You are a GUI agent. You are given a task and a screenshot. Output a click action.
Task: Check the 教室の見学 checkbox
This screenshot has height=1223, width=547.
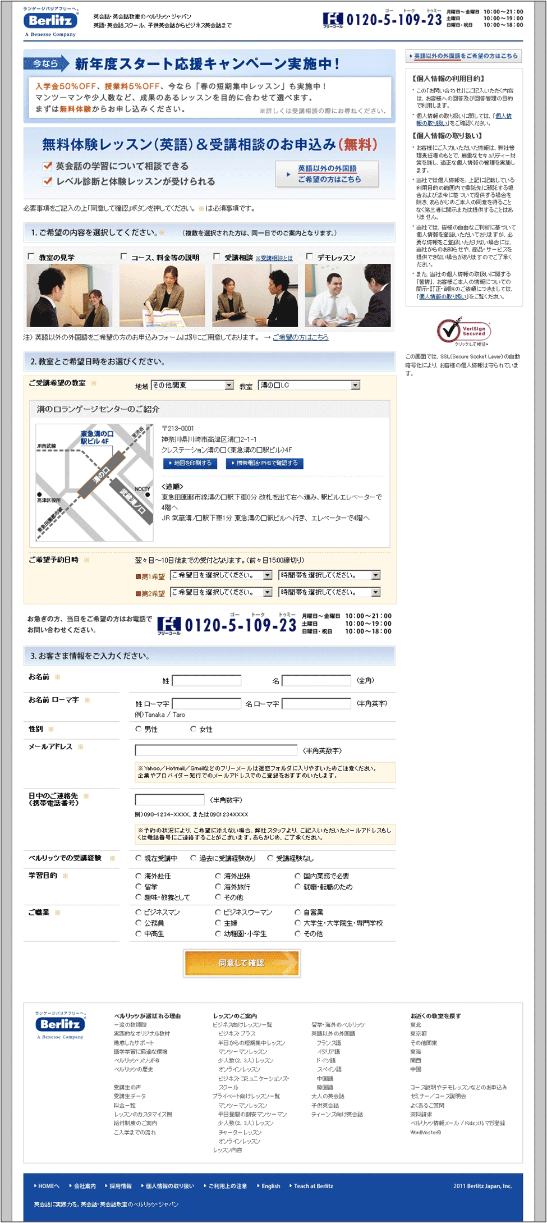coord(31,256)
